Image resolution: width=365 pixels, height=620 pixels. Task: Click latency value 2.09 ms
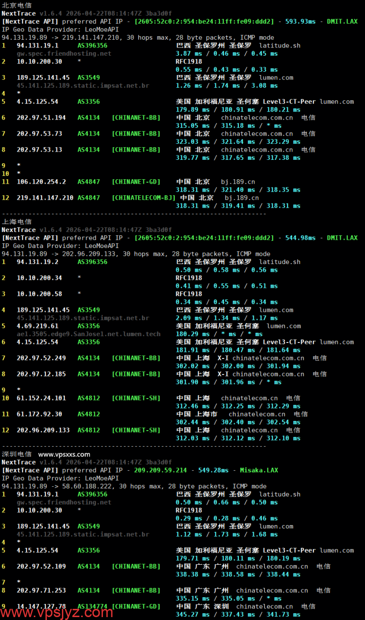189,318
